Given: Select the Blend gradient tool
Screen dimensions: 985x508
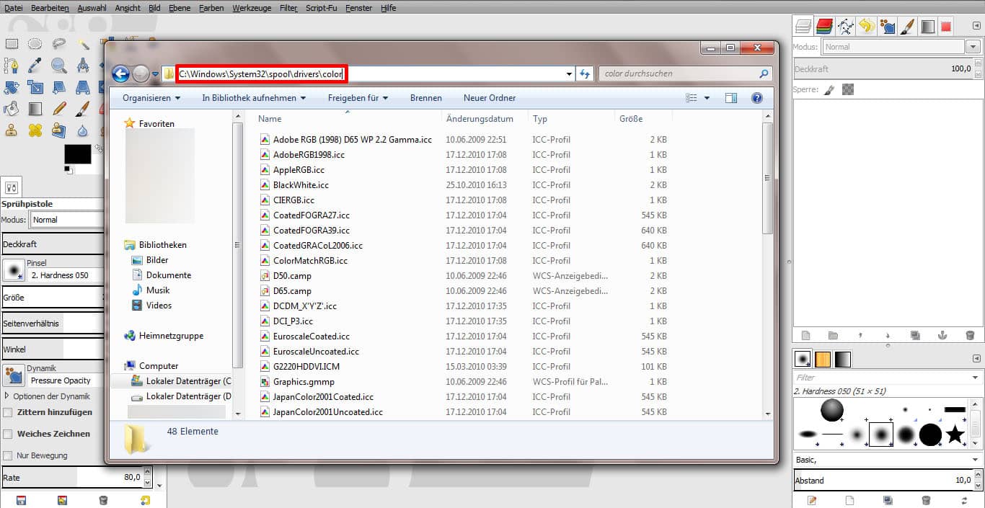Looking at the screenshot, I should tap(35, 109).
